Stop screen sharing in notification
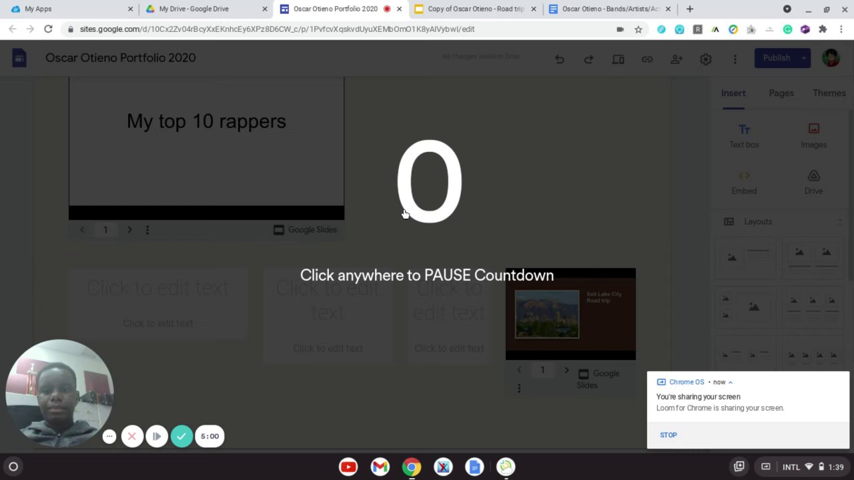Viewport: 854px width, 480px height. click(668, 435)
